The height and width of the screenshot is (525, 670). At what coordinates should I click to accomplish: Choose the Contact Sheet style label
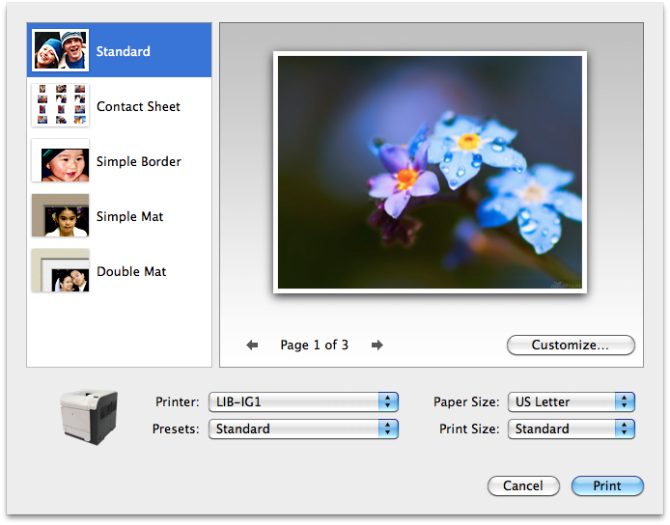coord(138,106)
